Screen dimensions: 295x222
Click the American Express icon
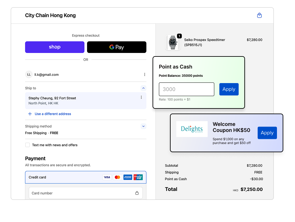coord(128,177)
